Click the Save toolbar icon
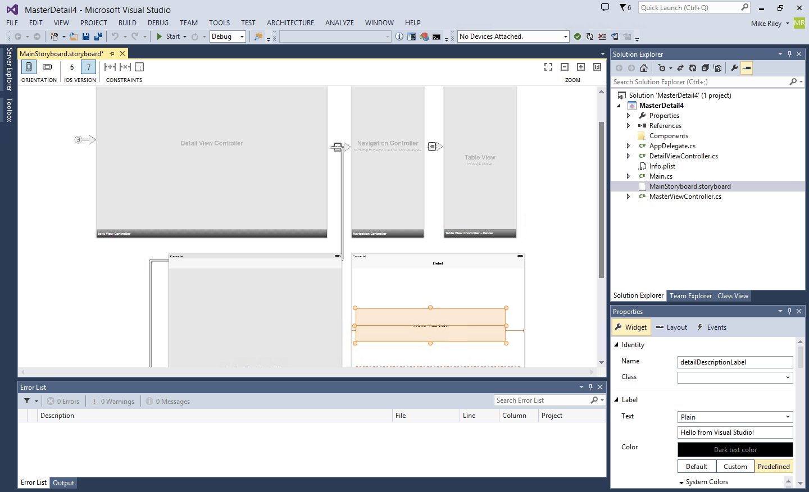 tap(86, 37)
